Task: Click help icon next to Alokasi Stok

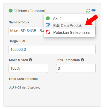Action: tap(30, 60)
